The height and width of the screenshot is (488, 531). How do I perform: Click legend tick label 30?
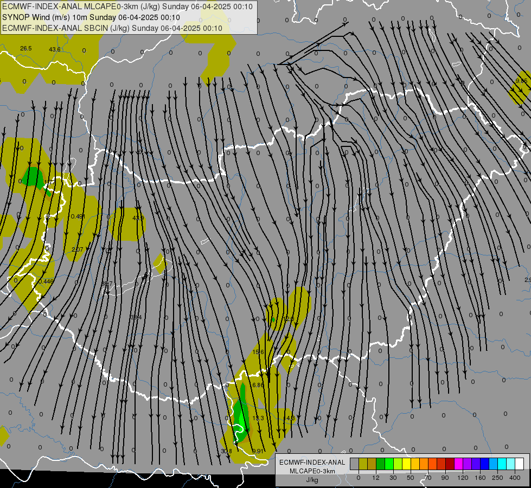coord(393,478)
